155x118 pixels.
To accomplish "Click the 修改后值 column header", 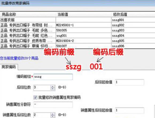I will pyautogui.click(x=133, y=14).
